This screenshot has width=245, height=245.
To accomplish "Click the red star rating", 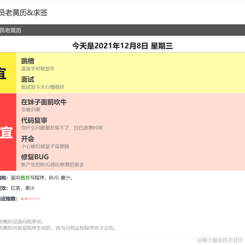I will tap(30, 199).
